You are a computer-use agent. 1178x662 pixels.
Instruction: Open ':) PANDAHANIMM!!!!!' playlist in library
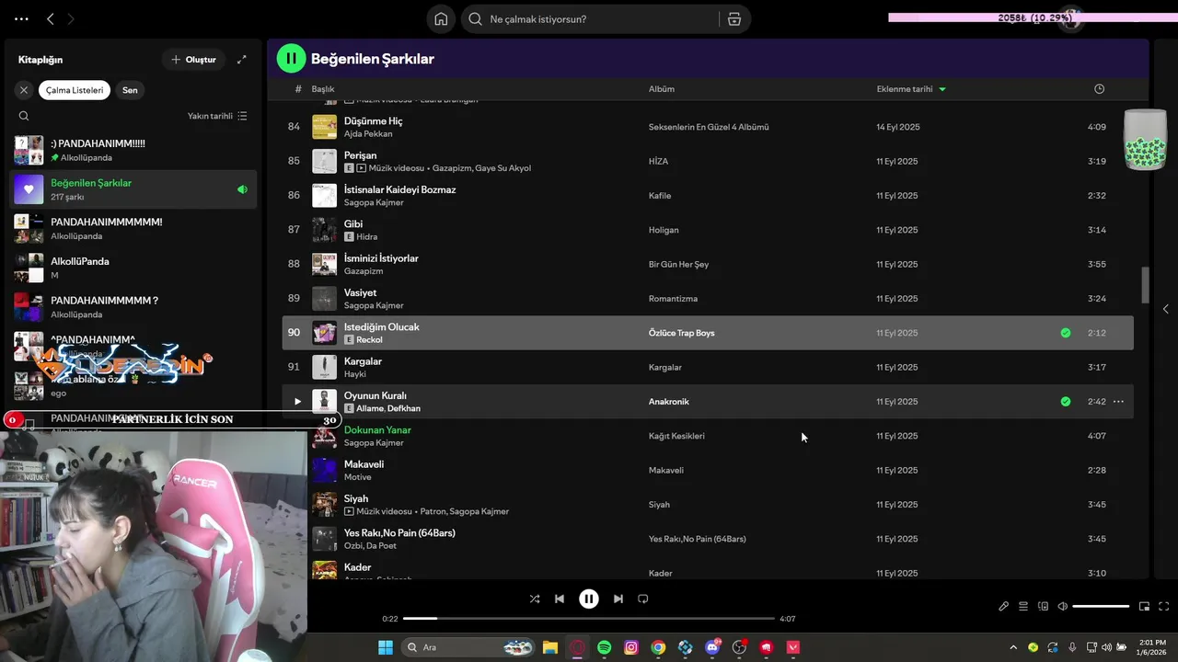(x=133, y=150)
